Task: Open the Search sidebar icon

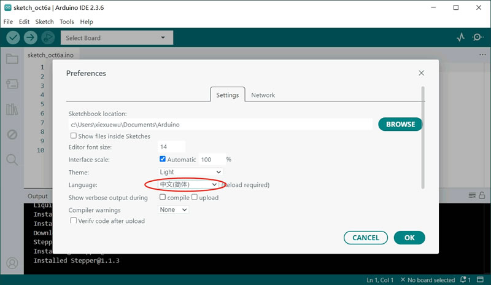Action: (x=12, y=160)
